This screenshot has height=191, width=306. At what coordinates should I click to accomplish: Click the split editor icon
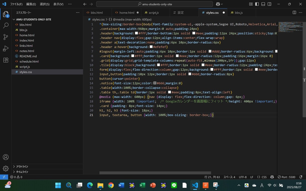click(294, 13)
